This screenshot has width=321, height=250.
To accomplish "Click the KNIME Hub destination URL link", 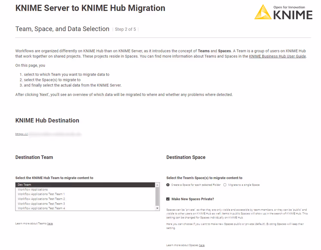I will (x=48, y=134).
